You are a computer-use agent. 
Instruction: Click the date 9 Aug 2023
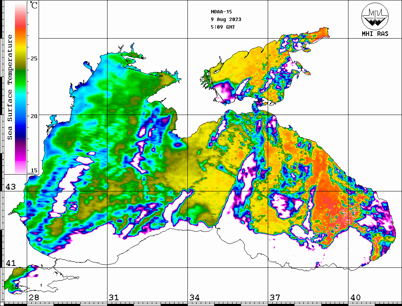226,19
